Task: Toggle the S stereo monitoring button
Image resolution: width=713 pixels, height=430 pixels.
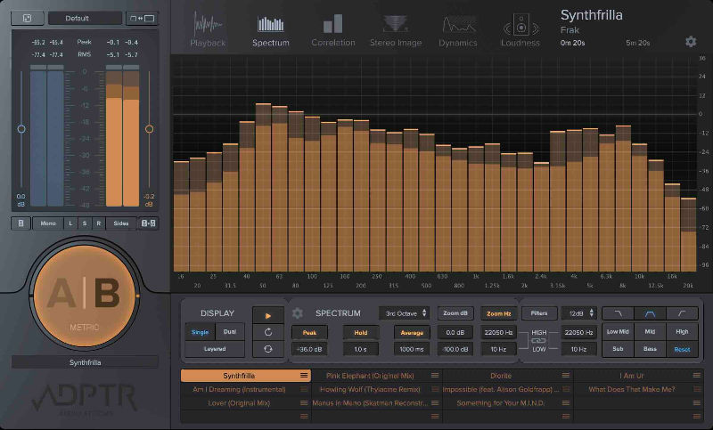Action: [85, 223]
